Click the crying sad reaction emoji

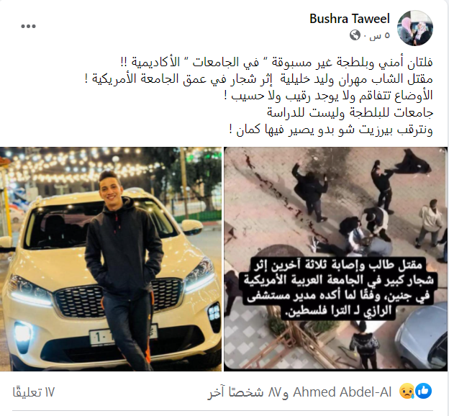407,391
